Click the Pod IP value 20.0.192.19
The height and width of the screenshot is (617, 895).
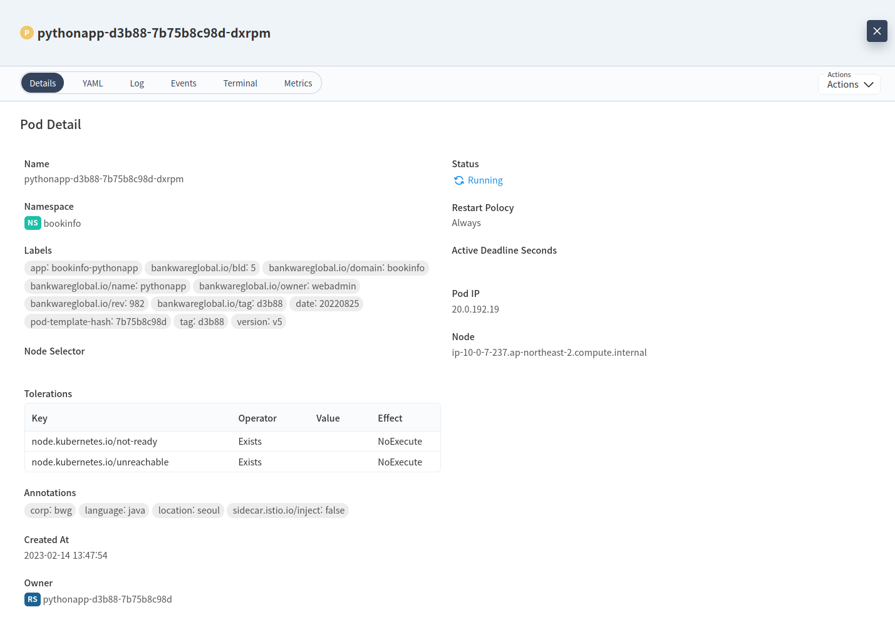[475, 309]
